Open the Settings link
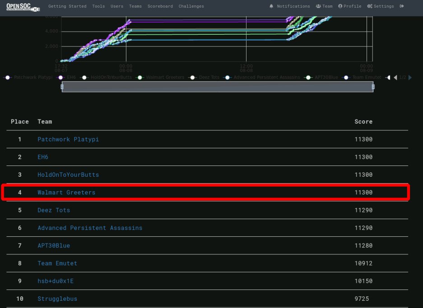Viewport: 423px width, 308px height. coord(384,6)
